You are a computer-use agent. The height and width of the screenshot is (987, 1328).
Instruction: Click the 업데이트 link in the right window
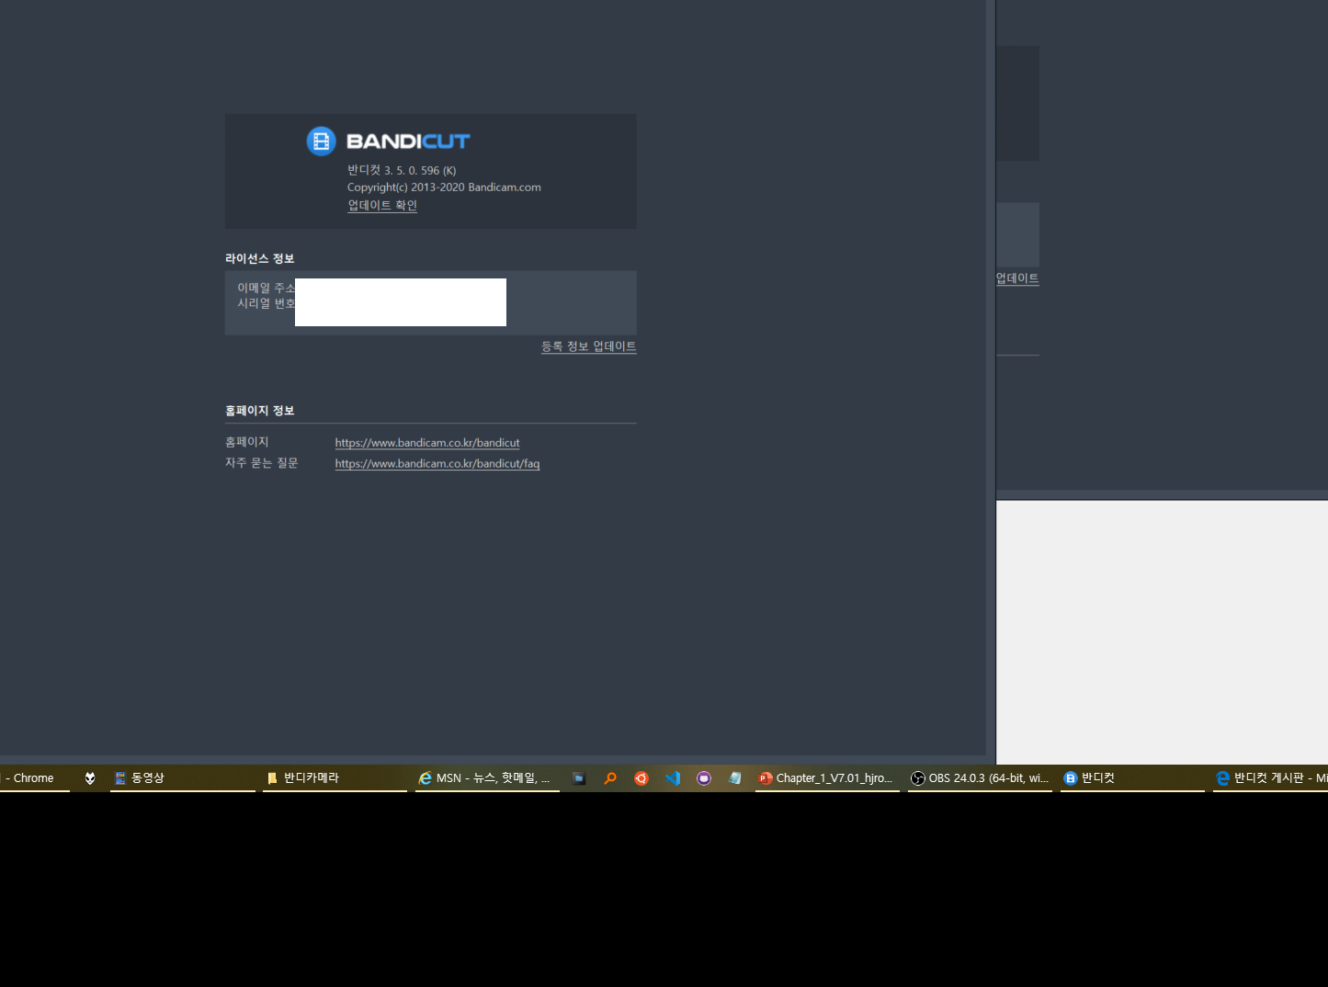(x=1017, y=278)
